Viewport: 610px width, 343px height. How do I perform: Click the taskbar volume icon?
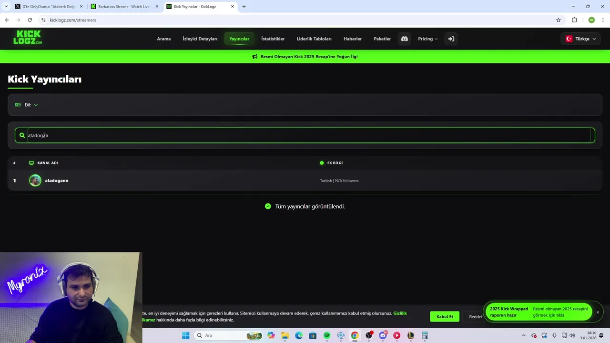(x=572, y=335)
